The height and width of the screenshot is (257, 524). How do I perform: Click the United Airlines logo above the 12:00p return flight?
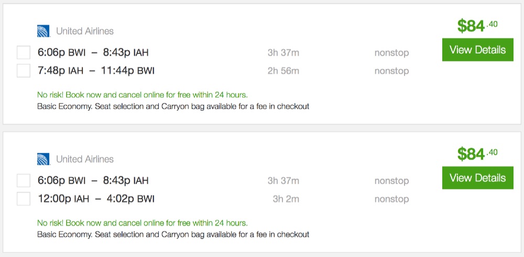(x=43, y=159)
